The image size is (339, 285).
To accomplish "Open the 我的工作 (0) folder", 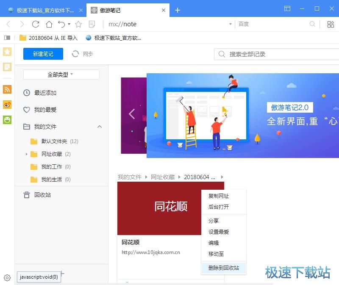I will (50, 167).
